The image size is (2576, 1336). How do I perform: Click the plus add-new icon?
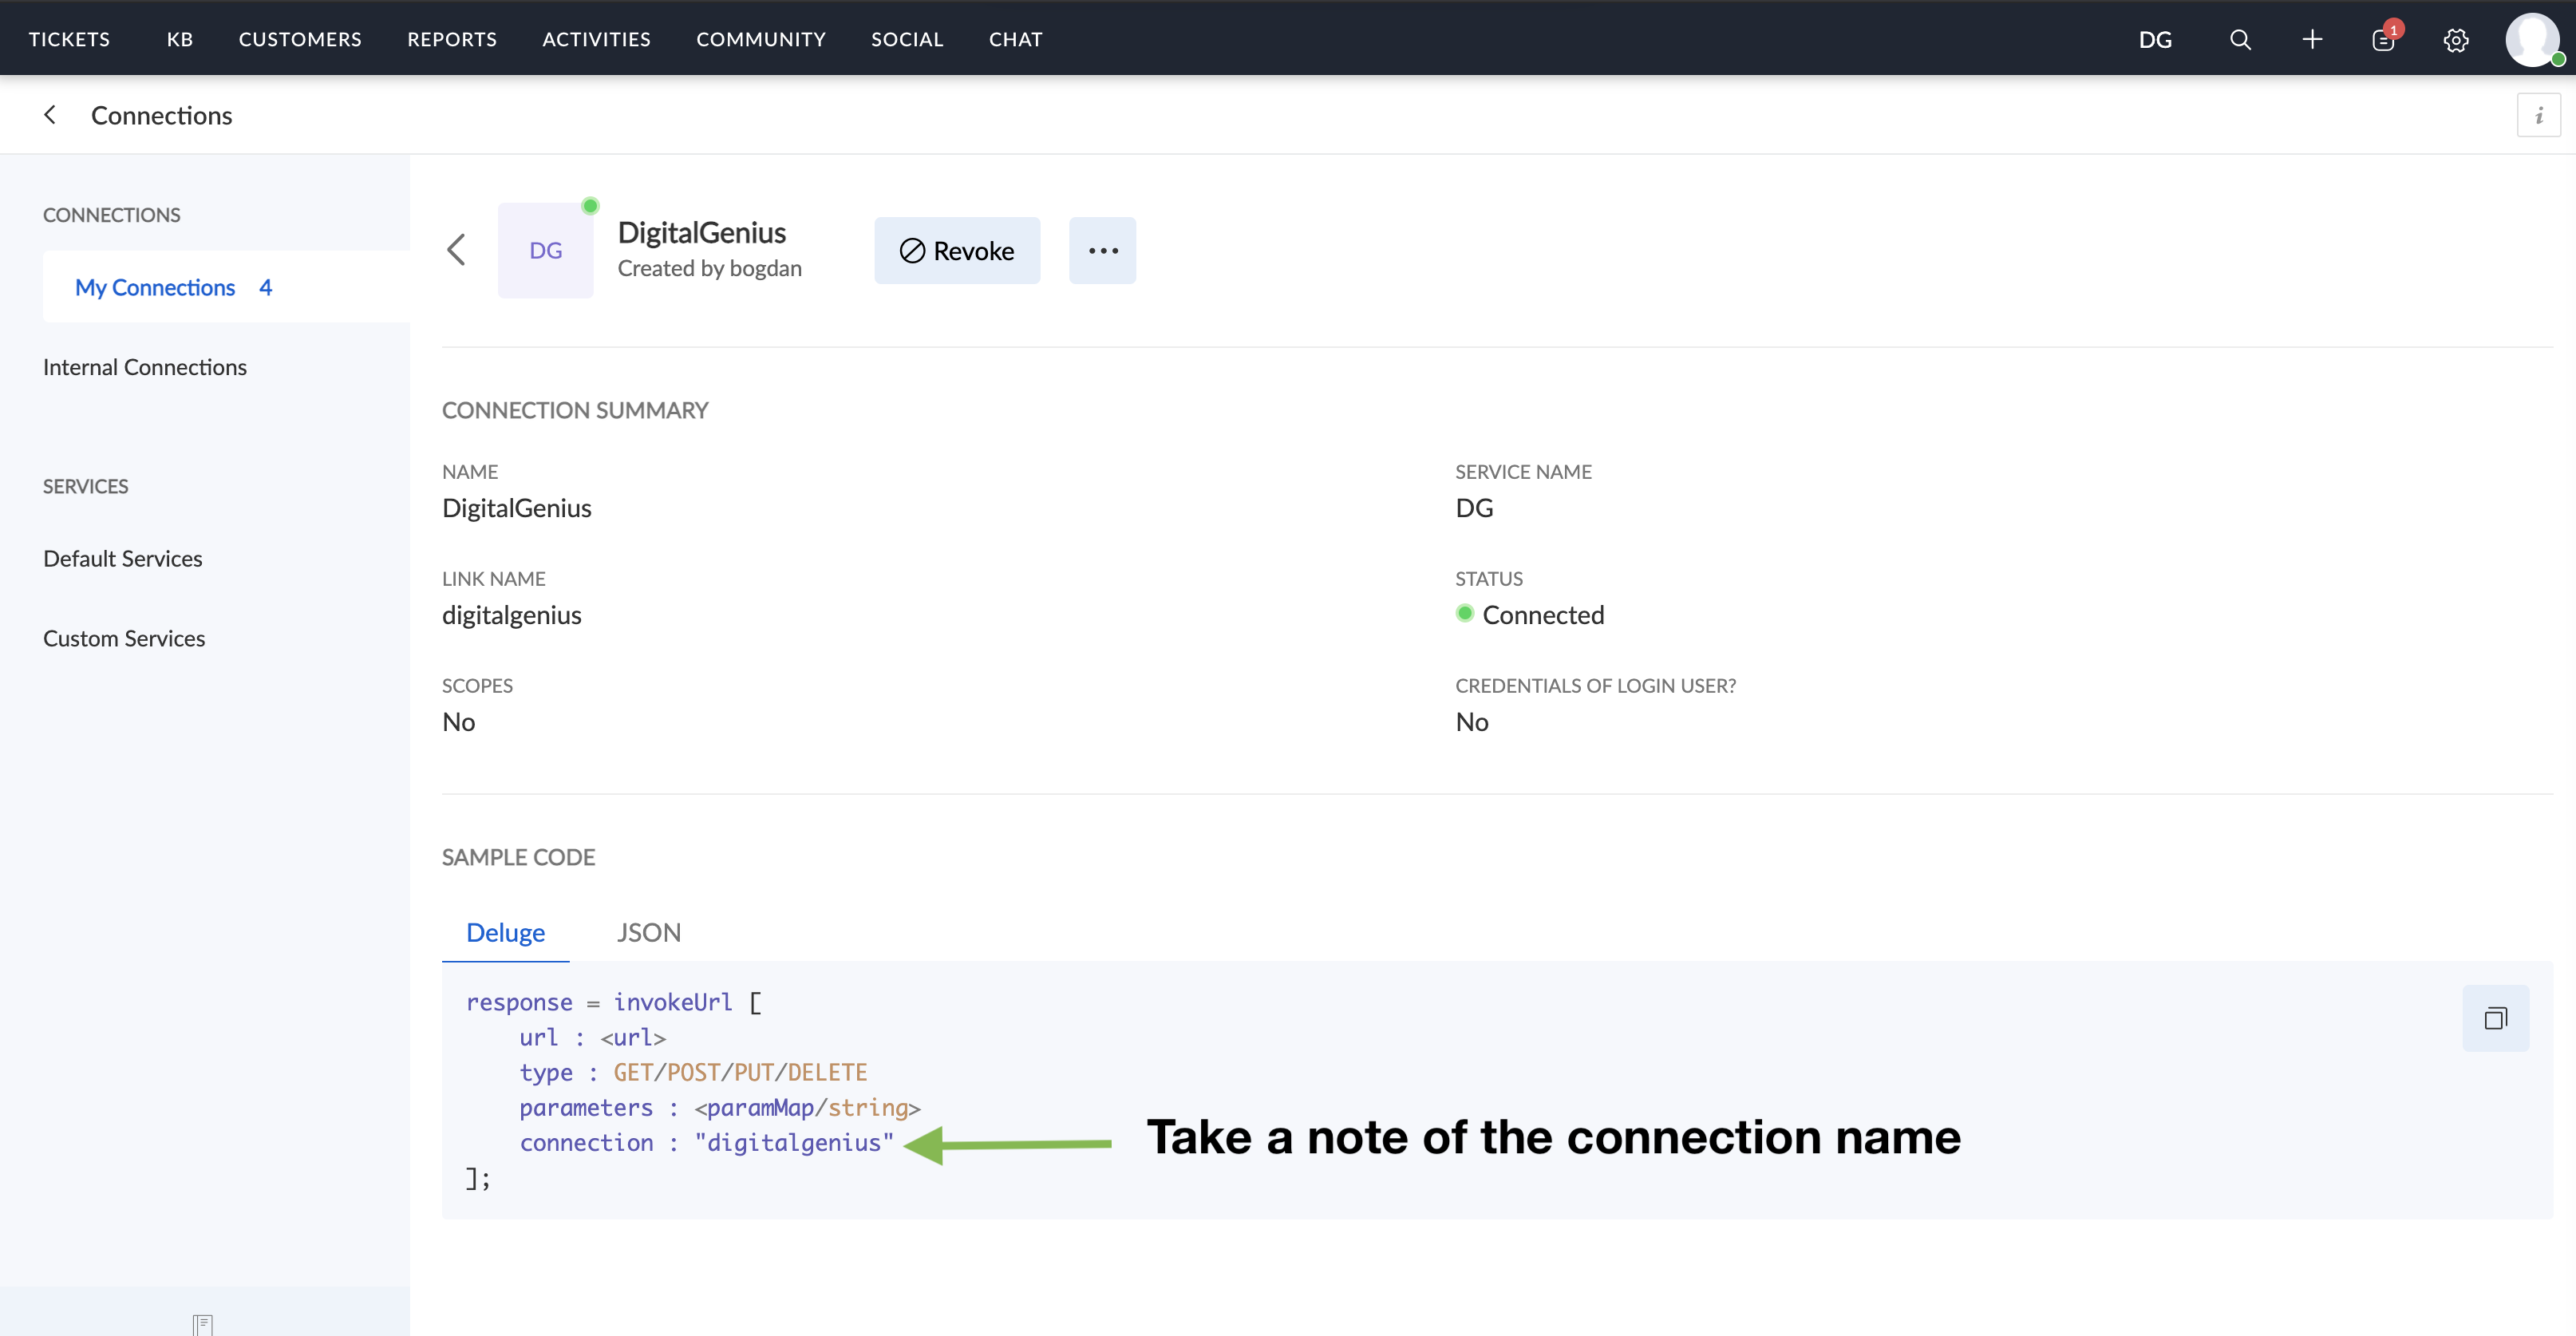[x=2312, y=39]
